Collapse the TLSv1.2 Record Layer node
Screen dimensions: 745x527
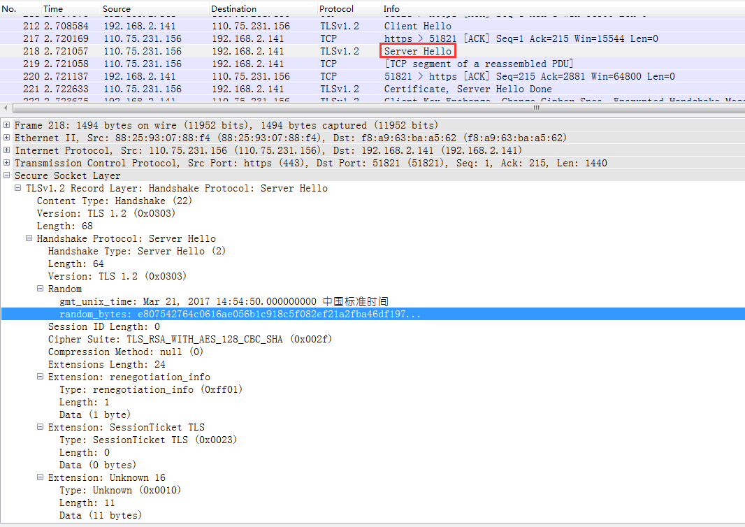(18, 188)
